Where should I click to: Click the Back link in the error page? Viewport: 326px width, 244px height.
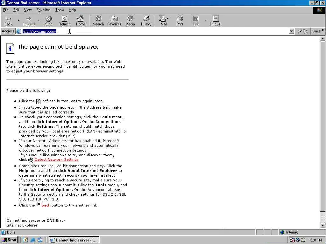pos(46,205)
